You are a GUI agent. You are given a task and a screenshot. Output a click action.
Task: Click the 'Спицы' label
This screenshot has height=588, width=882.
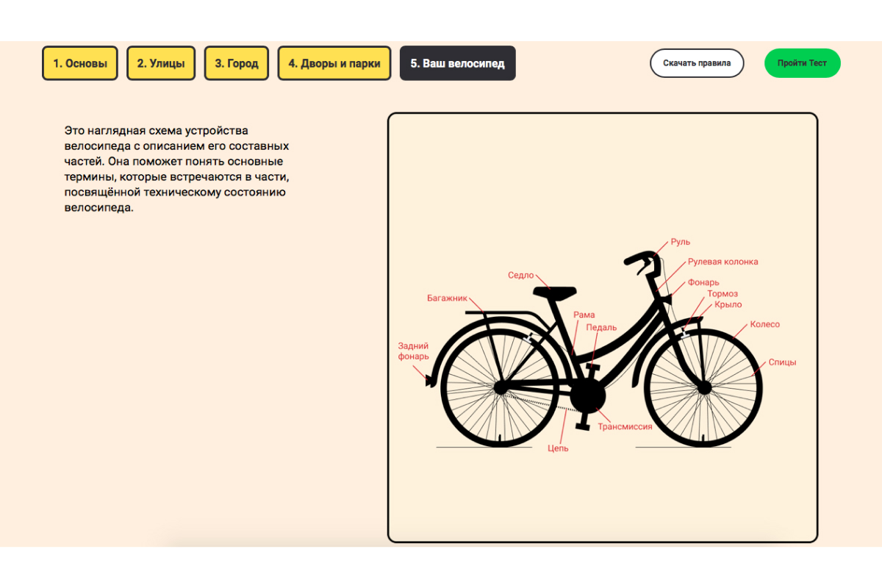click(782, 362)
